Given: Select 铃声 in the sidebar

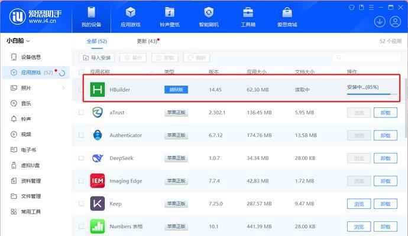Looking at the screenshot, I should pos(37,119).
